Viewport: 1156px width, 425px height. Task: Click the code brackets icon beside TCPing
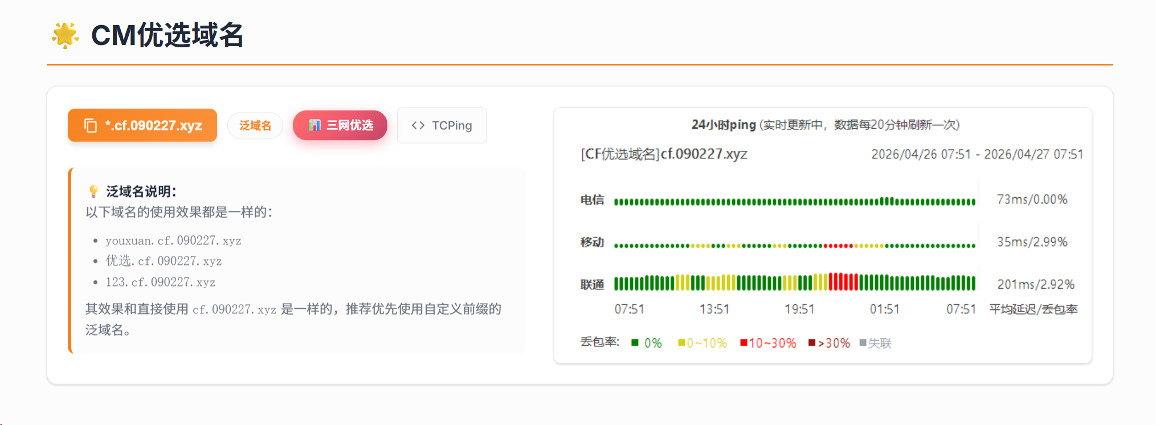[418, 125]
